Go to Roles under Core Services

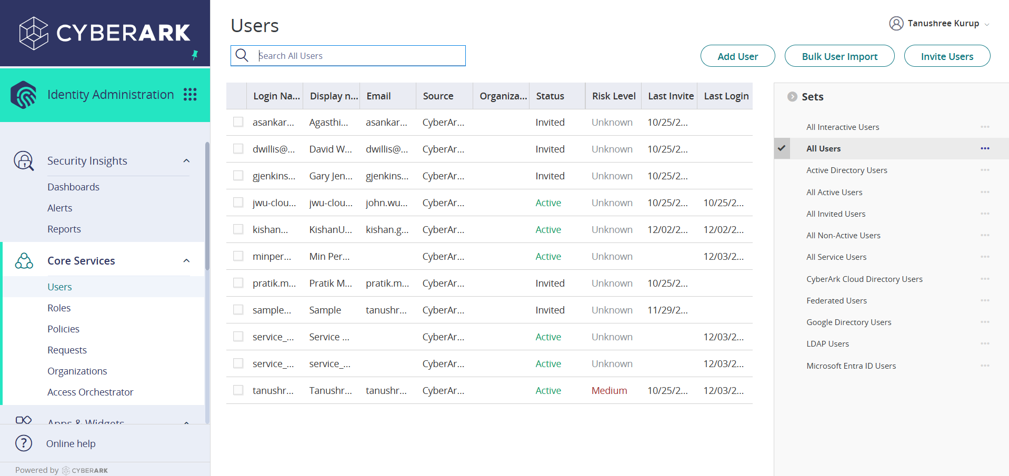point(59,308)
